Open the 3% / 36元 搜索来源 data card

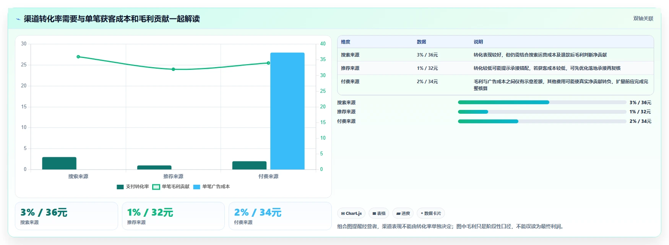click(x=67, y=216)
